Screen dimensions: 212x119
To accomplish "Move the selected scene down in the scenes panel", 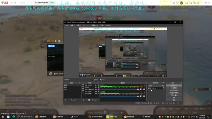I will click(x=74, y=100).
